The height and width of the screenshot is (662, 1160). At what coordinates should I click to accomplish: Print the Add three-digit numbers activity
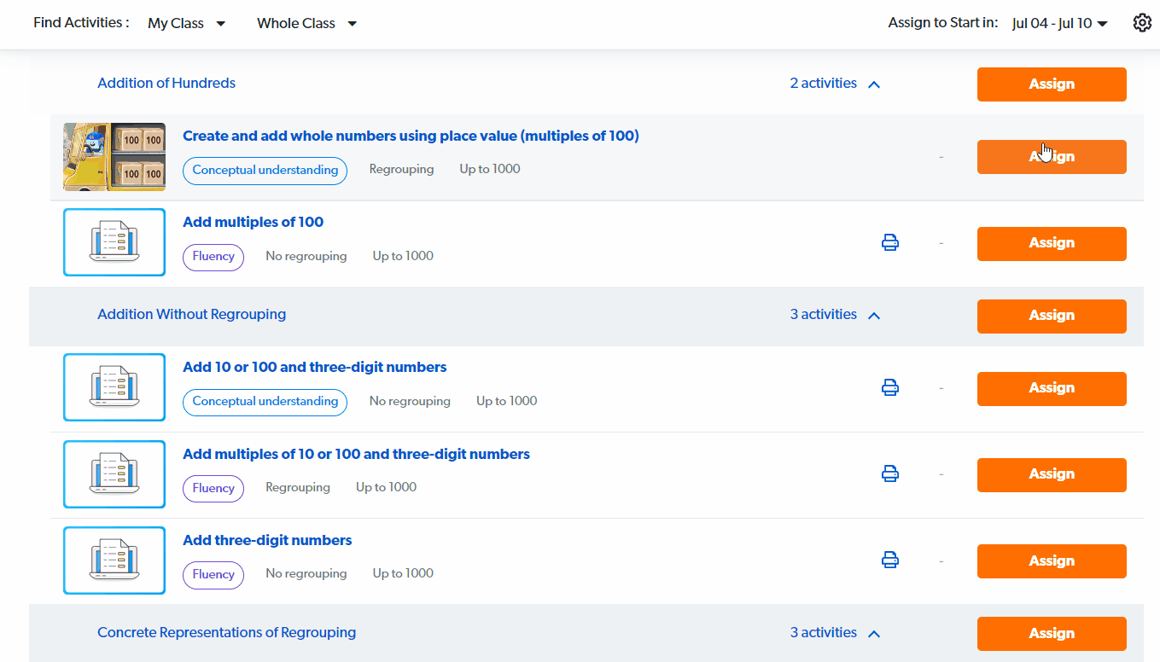[x=889, y=560]
